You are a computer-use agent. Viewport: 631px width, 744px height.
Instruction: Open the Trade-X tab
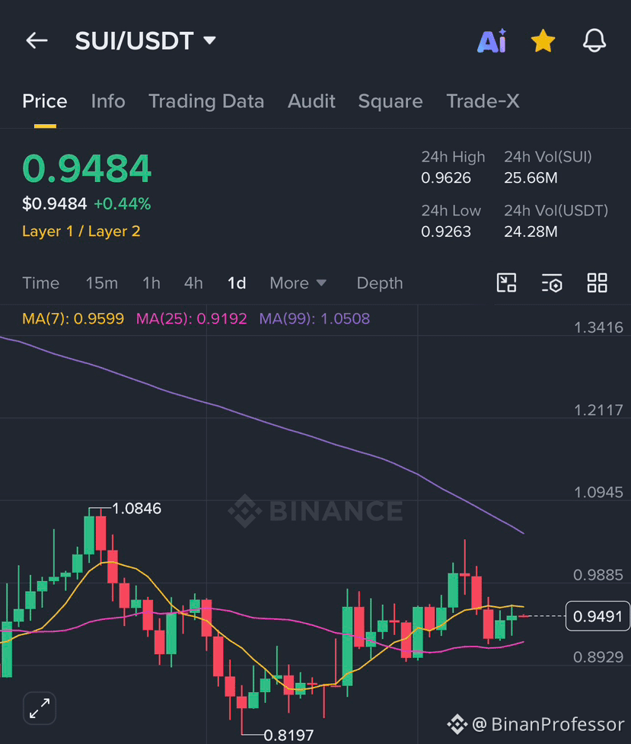tap(483, 101)
